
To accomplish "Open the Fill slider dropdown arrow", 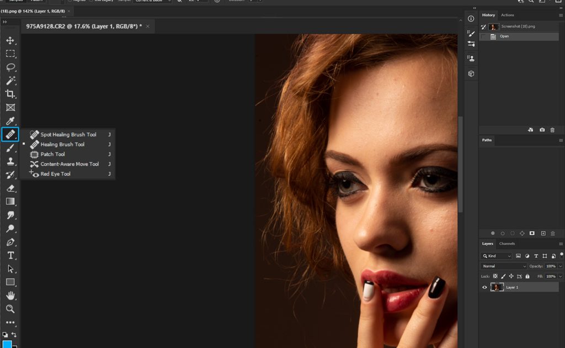I will click(561, 276).
